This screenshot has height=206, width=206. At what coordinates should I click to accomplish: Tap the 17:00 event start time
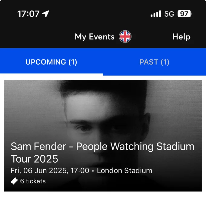coord(80,171)
